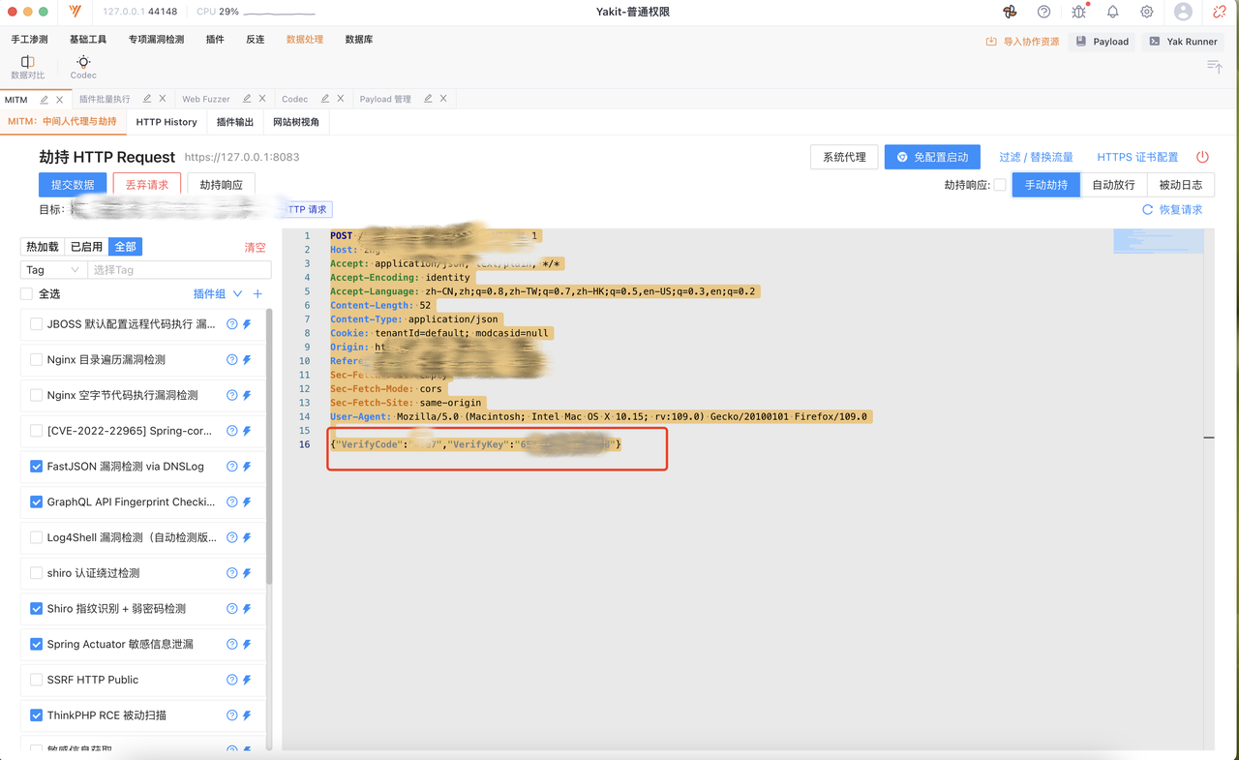Rename the MITM tab via pencil icon
This screenshot has width=1239, height=760.
point(45,99)
